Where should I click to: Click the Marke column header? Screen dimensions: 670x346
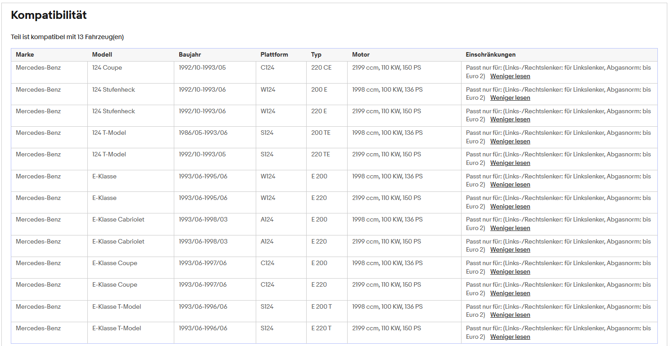(25, 54)
